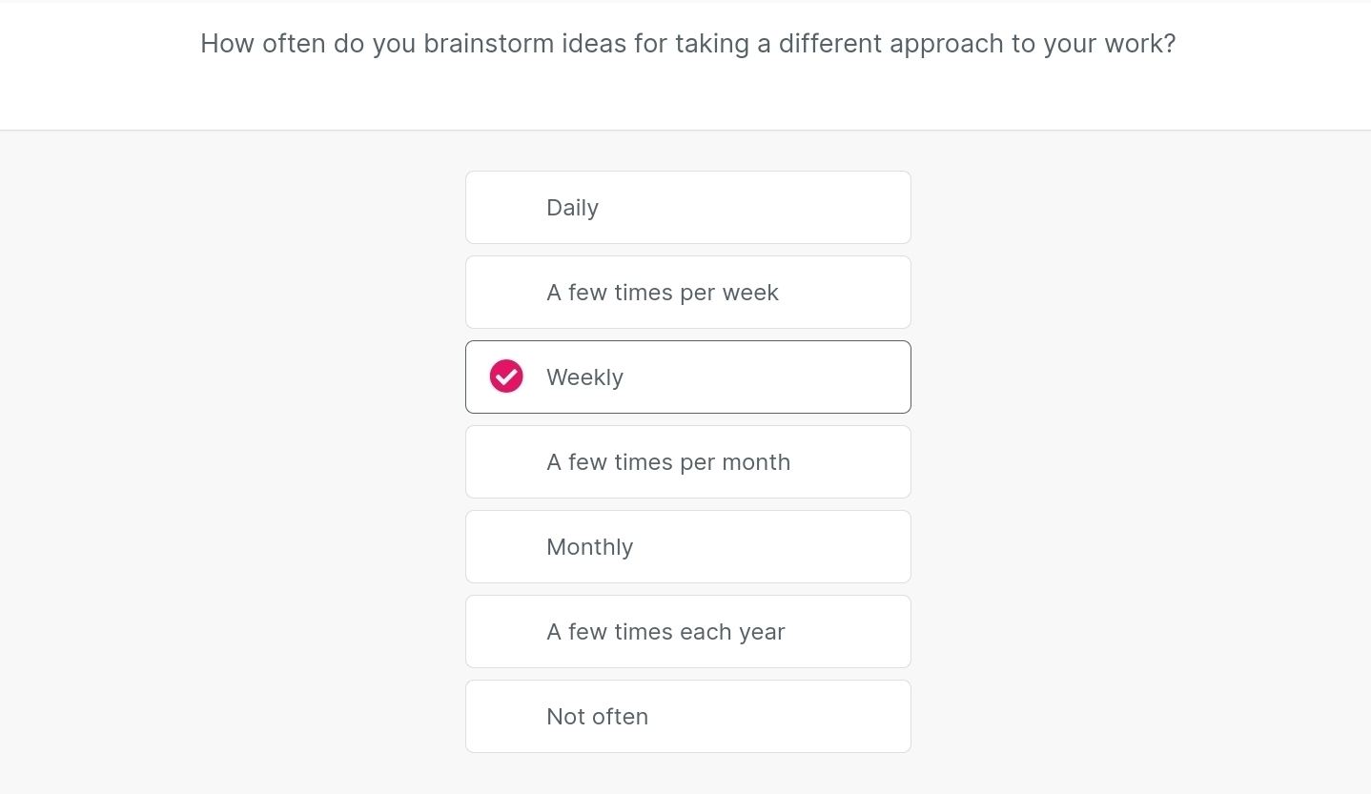
Task: Select the Monthly answer option
Action: pyautogui.click(x=687, y=547)
